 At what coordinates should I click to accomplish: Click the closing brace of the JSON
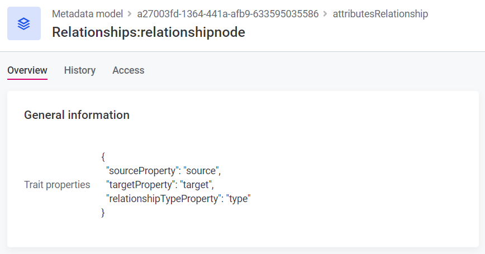(103, 212)
